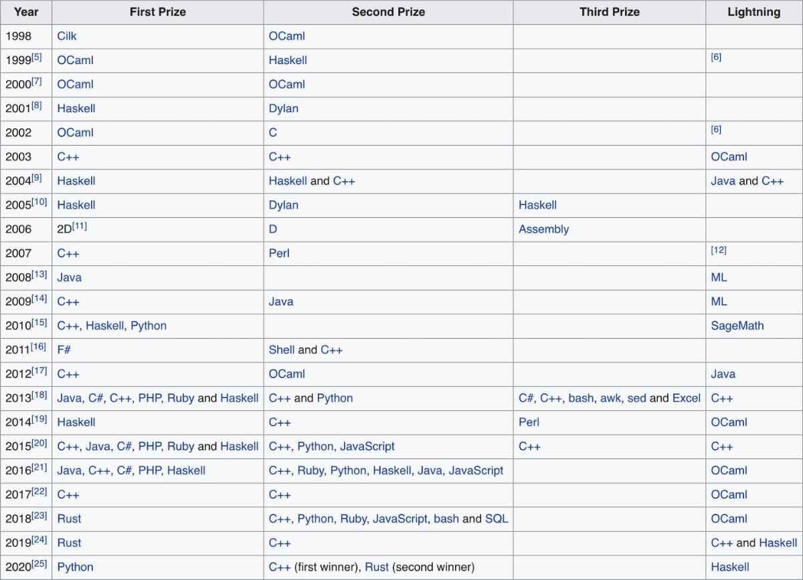This screenshot has width=803, height=580.
Task: Open the Rust link in 2020 row
Action: [377, 567]
